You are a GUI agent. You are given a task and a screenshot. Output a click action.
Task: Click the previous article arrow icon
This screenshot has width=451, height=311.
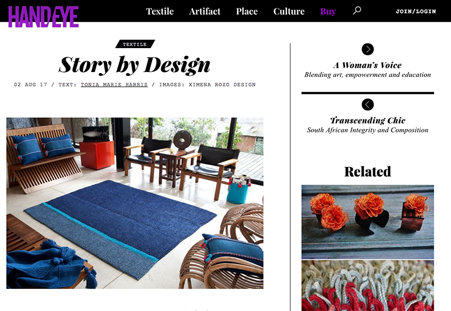tap(368, 104)
